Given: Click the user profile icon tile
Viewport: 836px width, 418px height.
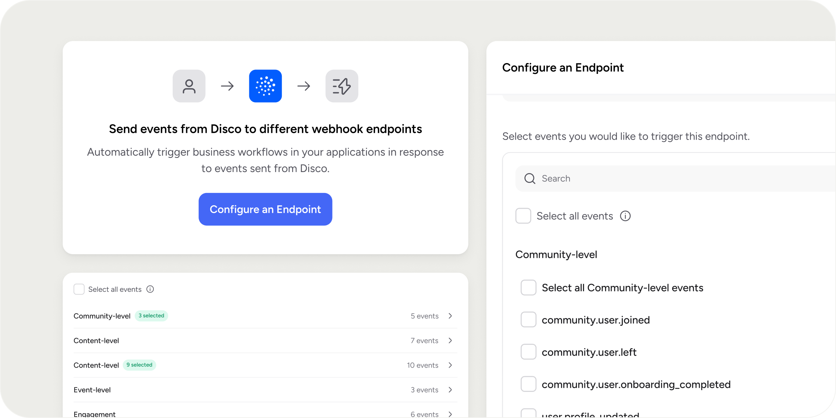Looking at the screenshot, I should point(189,86).
